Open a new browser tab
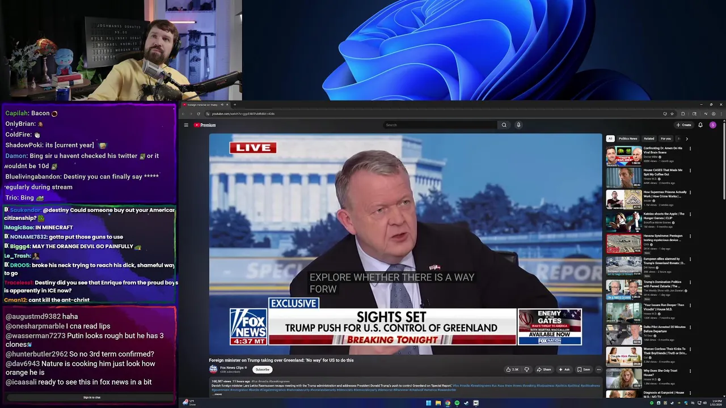726x408 pixels. (x=235, y=104)
